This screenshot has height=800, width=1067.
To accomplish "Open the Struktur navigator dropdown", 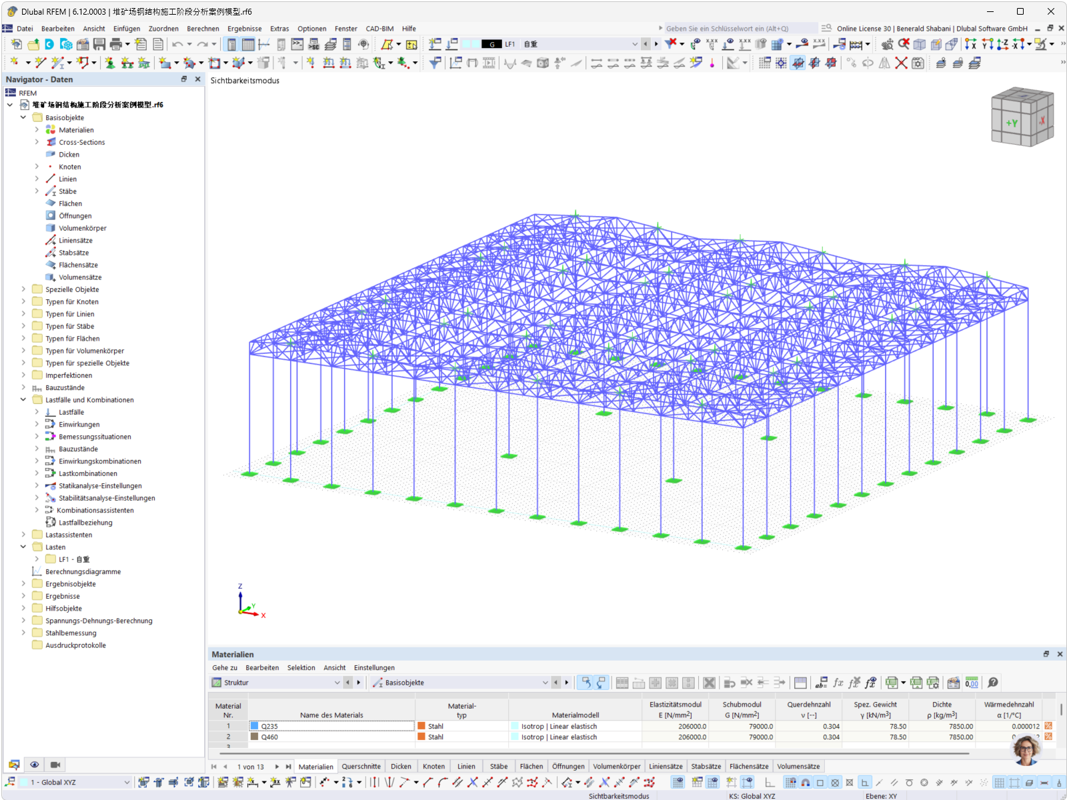I will point(337,682).
